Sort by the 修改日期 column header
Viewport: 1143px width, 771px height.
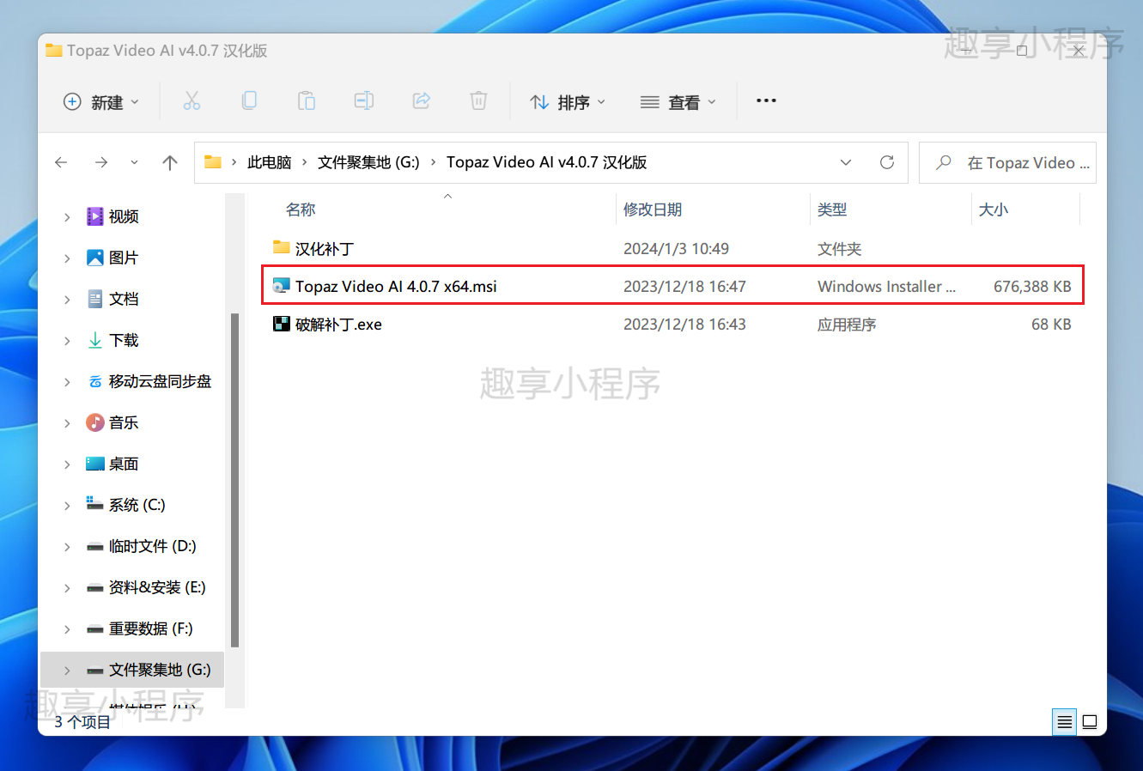[653, 209]
